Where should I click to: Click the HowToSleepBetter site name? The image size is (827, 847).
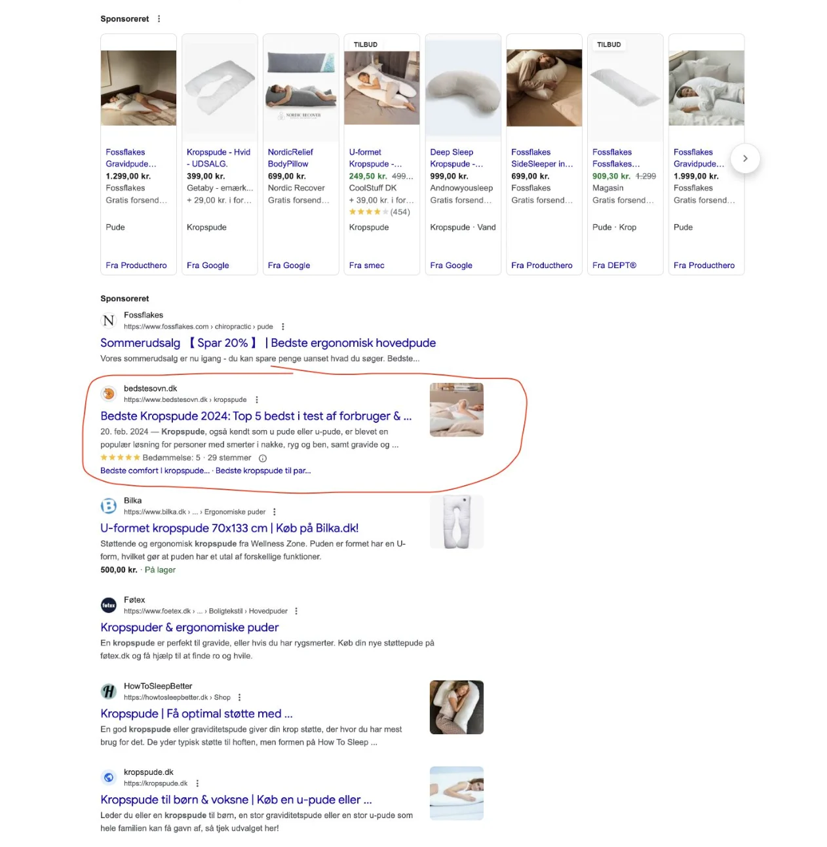(158, 686)
